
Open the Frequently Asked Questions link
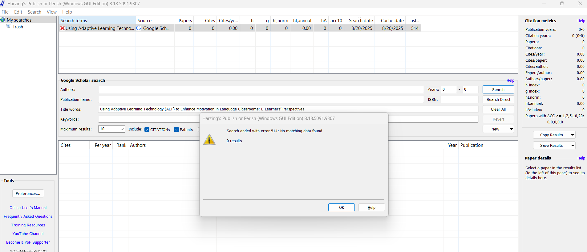[28, 217]
